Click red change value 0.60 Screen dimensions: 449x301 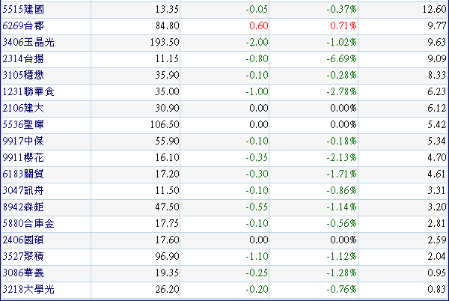click(x=259, y=26)
